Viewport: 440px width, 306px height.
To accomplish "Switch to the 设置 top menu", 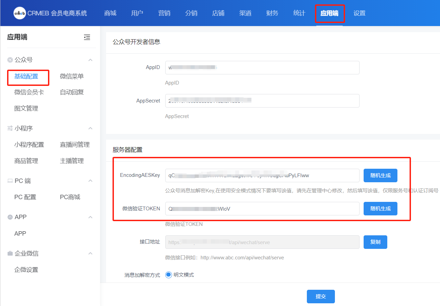I will (359, 13).
